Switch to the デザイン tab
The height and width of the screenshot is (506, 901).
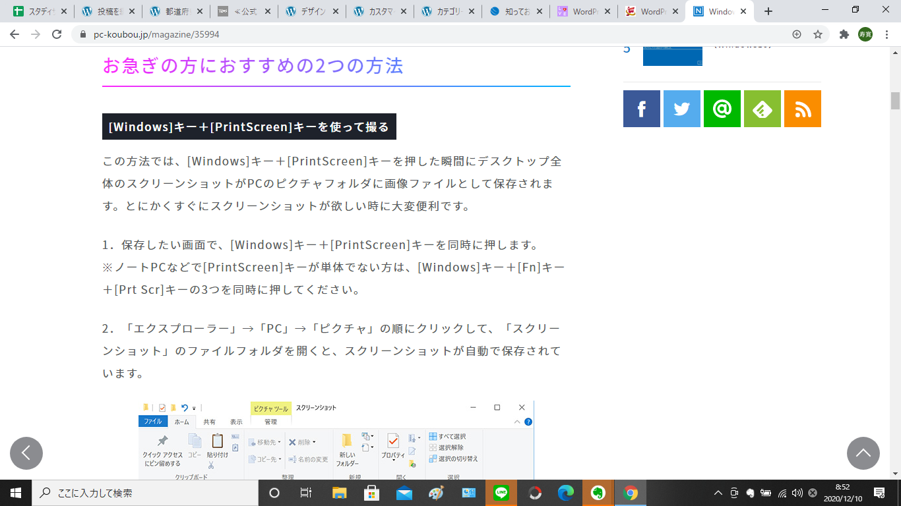pos(311,12)
